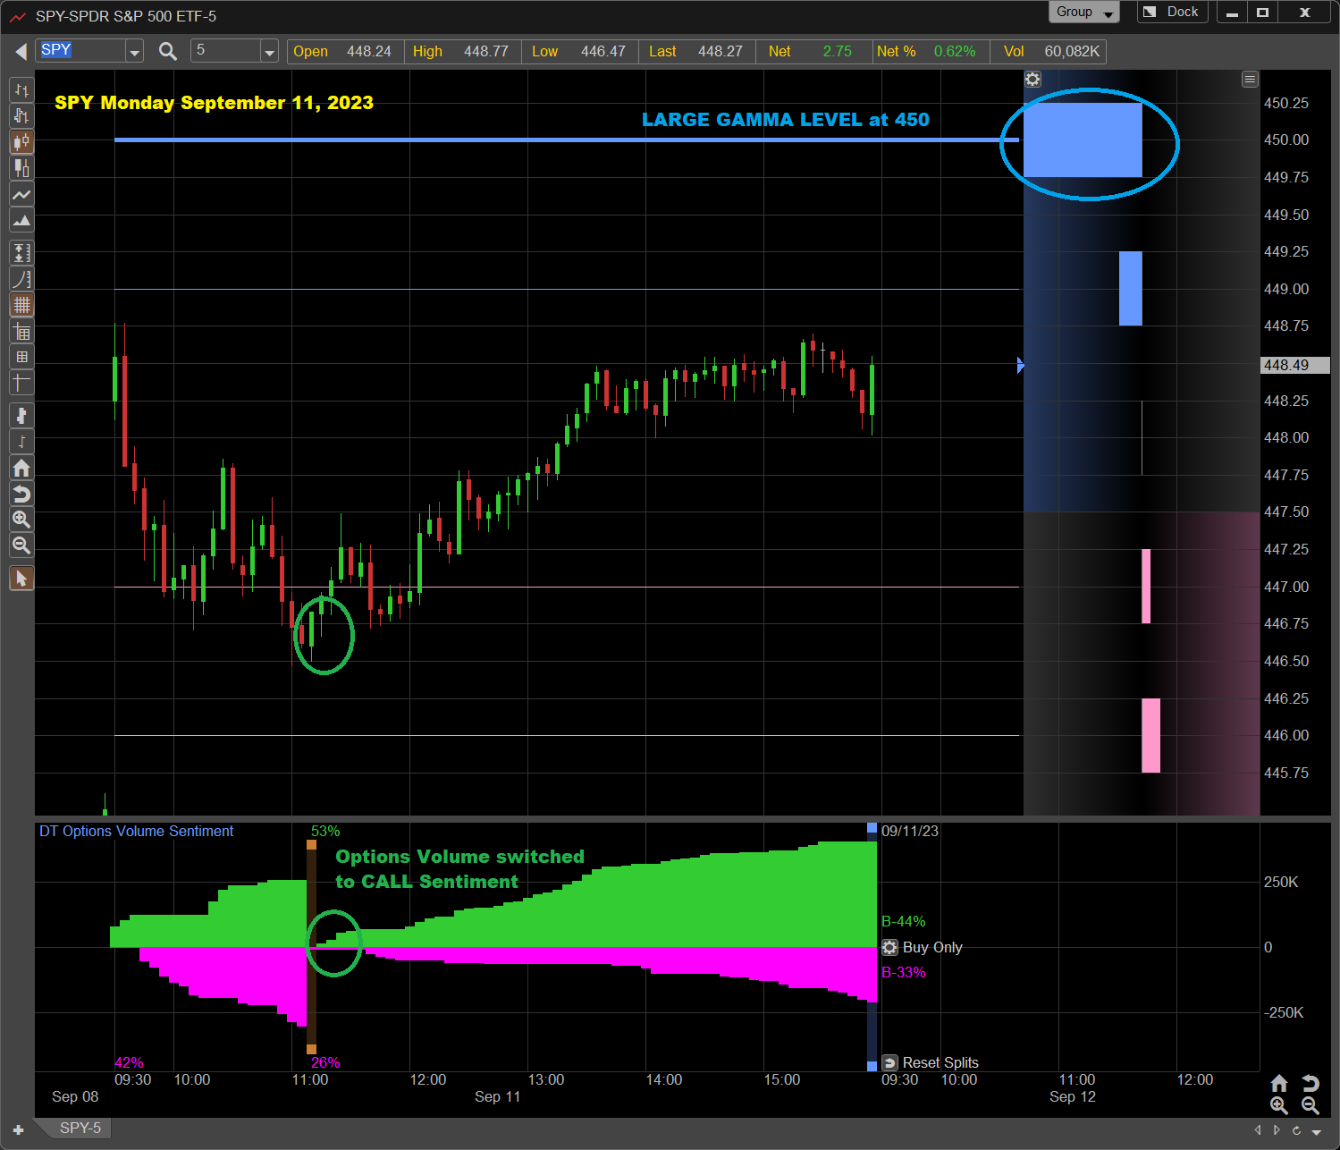Switch to mountain area chart style
This screenshot has height=1150, width=1340.
coord(21,220)
